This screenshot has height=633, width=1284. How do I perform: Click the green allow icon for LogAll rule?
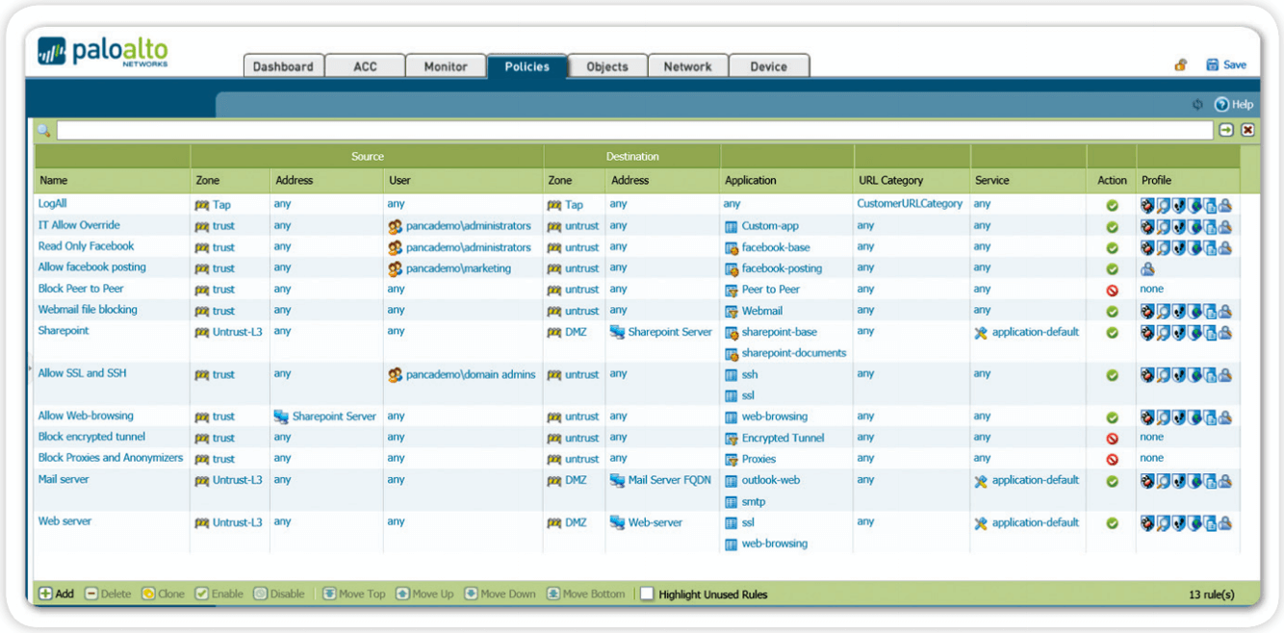(1112, 205)
